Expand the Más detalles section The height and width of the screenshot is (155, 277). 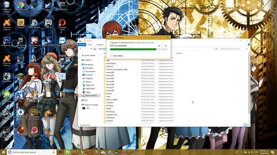pyautogui.click(x=116, y=56)
